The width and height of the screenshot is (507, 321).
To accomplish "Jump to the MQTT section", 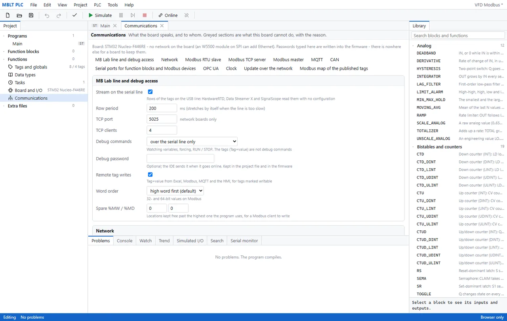I will tap(317, 60).
